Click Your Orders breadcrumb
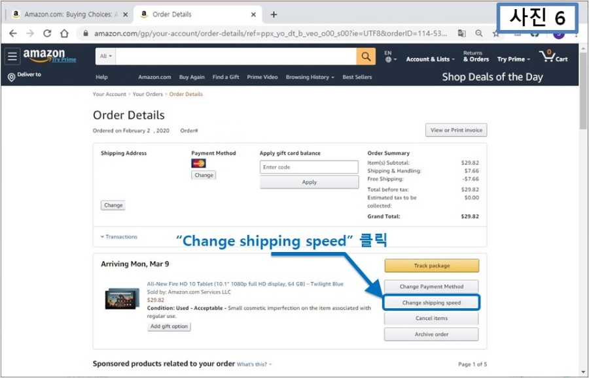 pos(148,94)
